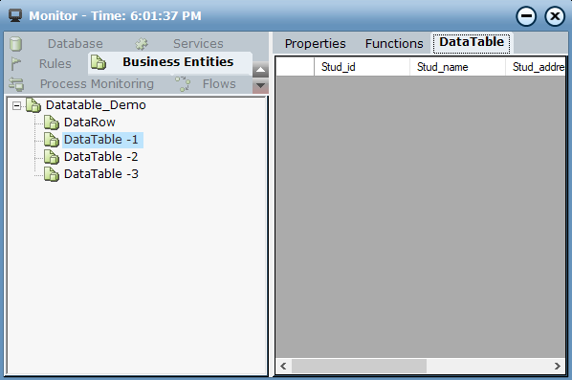The height and width of the screenshot is (380, 572).
Task: Click the horizontal scrollbar right arrow
Action: click(557, 366)
